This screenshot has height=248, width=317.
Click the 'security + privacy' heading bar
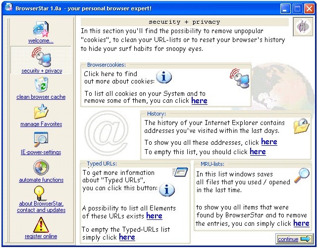[x=185, y=22]
